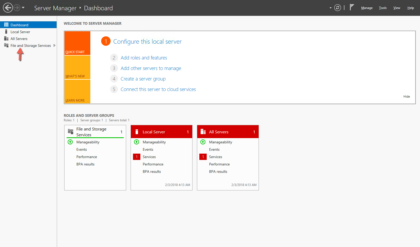Click File and Storage Services sidebar icon
Image resolution: width=420 pixels, height=247 pixels.
[x=6, y=45]
